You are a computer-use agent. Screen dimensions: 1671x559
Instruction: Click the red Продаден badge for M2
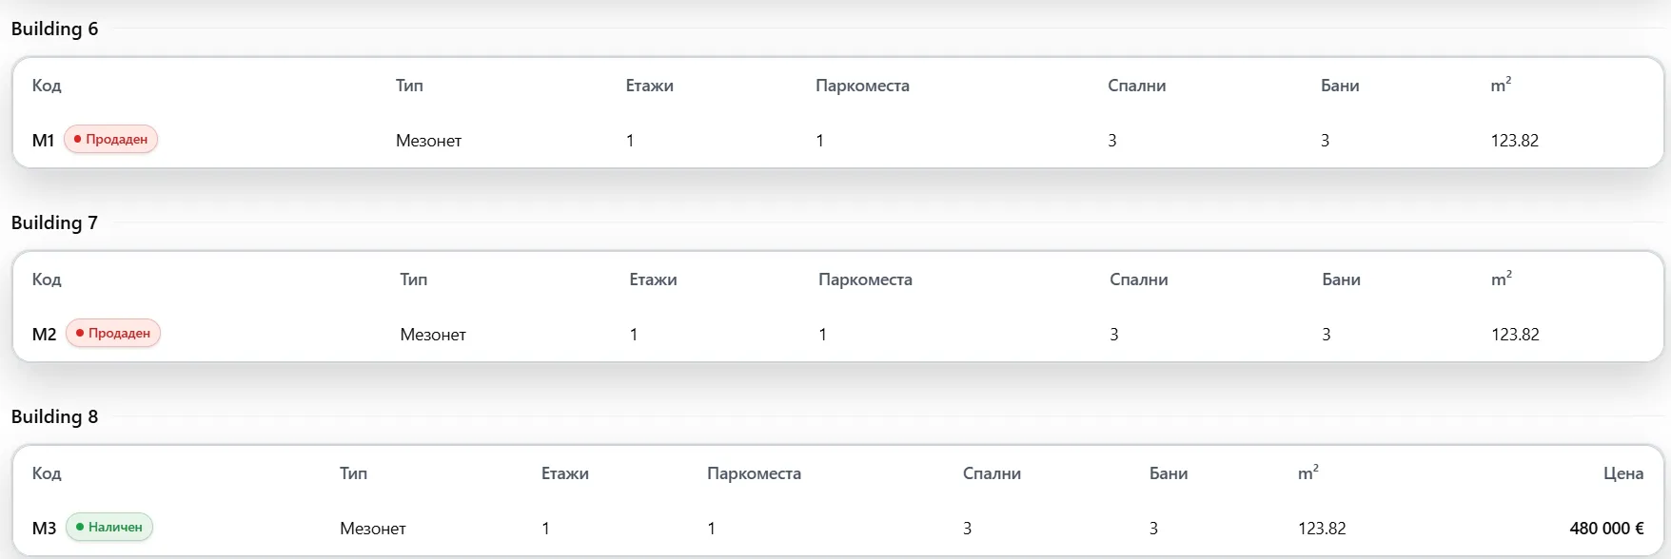tap(113, 333)
